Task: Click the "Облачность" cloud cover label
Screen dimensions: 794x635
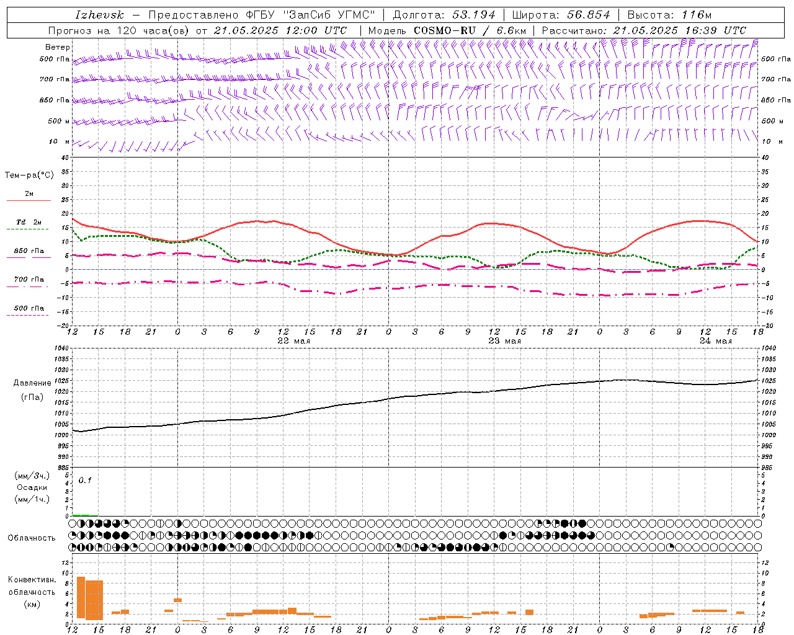Action: click(x=32, y=538)
